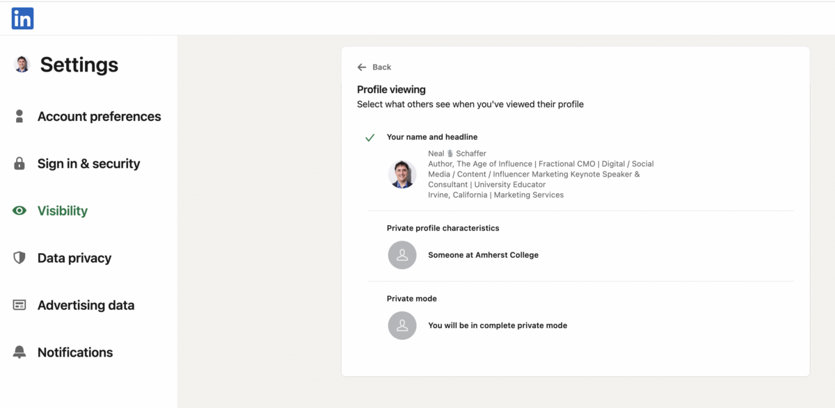Click the Sign in & security lock icon
Viewport: 835px width, 408px height.
(x=19, y=163)
